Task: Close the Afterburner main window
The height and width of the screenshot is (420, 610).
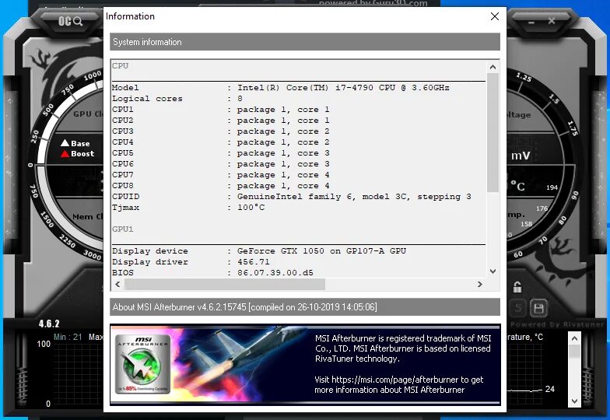Action: 551,20
